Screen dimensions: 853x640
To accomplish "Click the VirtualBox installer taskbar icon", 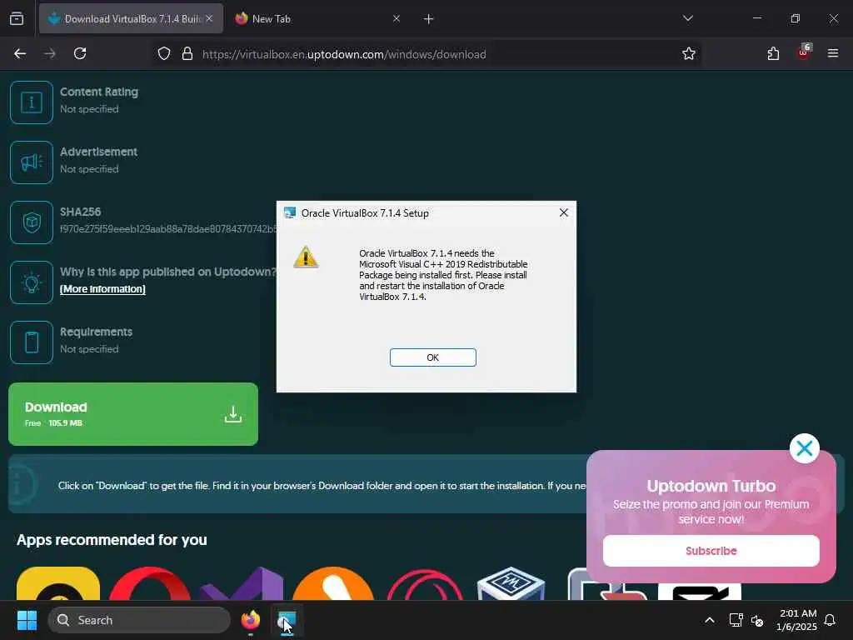I will tap(287, 620).
